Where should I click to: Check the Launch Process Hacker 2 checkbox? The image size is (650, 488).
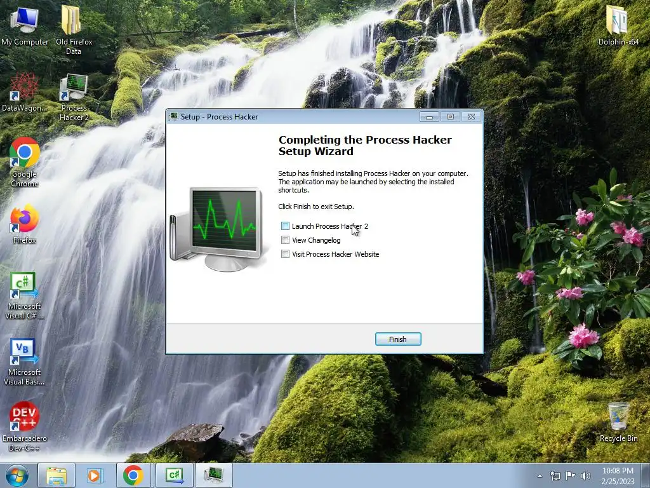pos(285,226)
